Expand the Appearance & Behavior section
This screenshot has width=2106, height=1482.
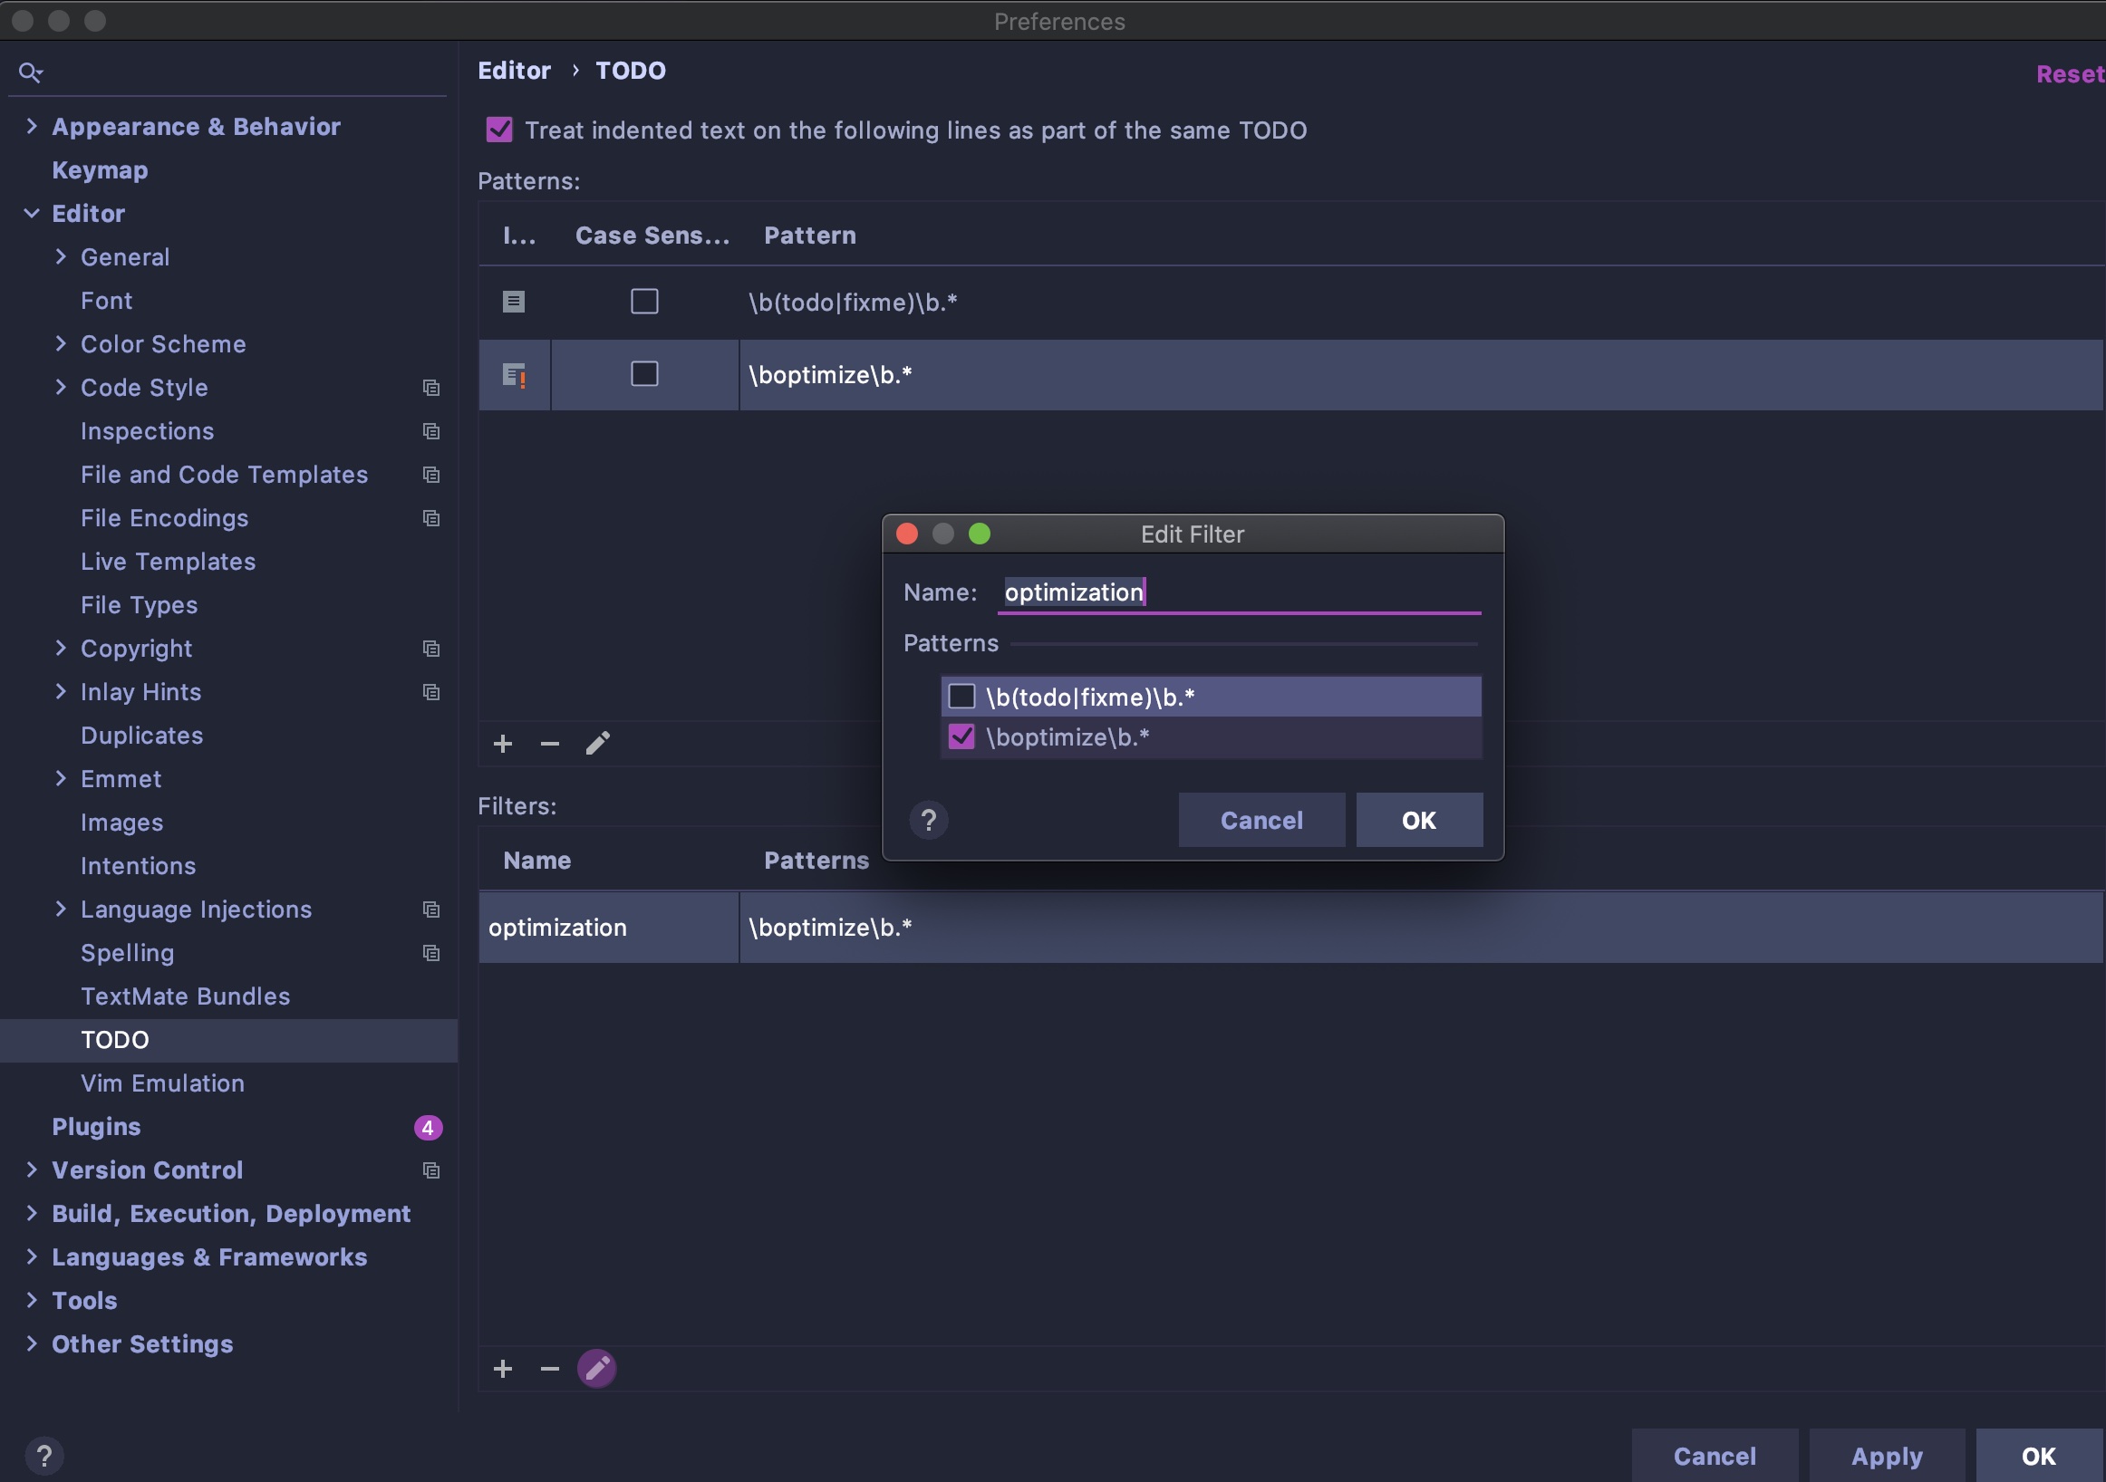point(32,127)
